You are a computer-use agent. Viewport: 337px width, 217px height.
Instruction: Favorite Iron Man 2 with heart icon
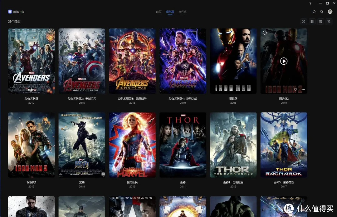point(295,90)
